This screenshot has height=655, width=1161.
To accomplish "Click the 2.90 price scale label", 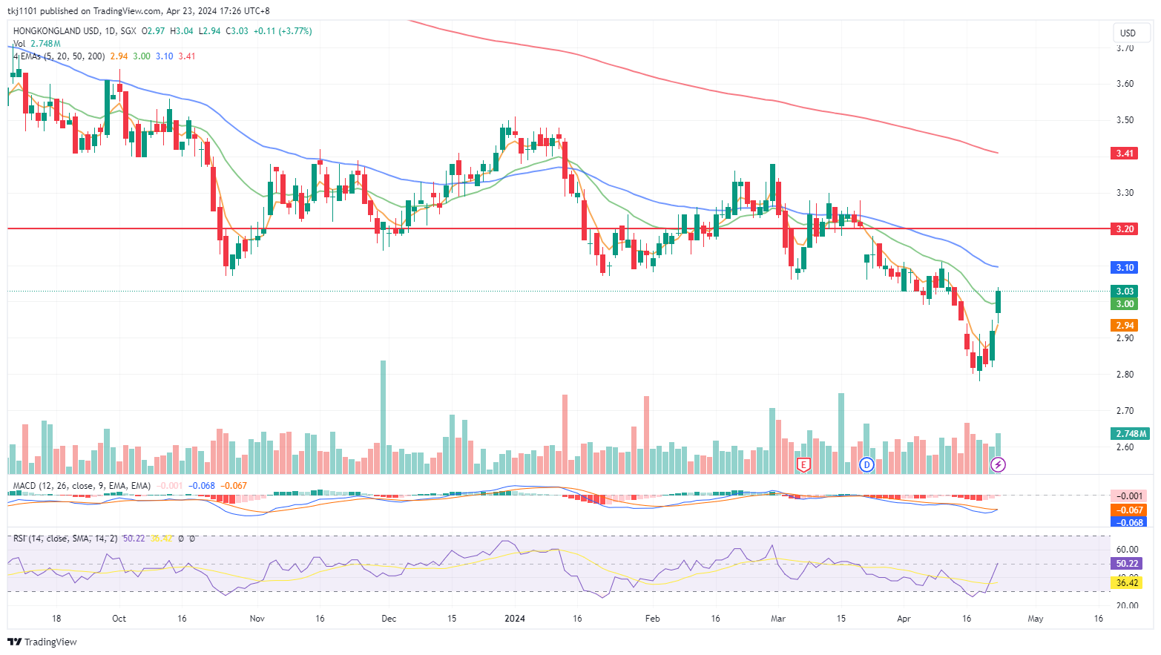I will coord(1125,338).
